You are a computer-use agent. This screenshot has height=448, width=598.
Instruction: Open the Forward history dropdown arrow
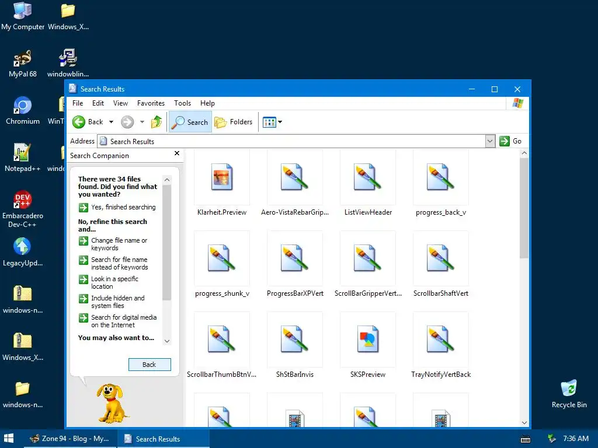(x=142, y=122)
